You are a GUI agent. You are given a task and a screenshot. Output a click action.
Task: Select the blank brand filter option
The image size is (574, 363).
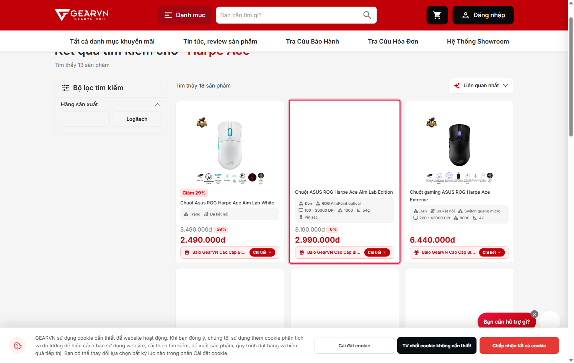[85, 119]
